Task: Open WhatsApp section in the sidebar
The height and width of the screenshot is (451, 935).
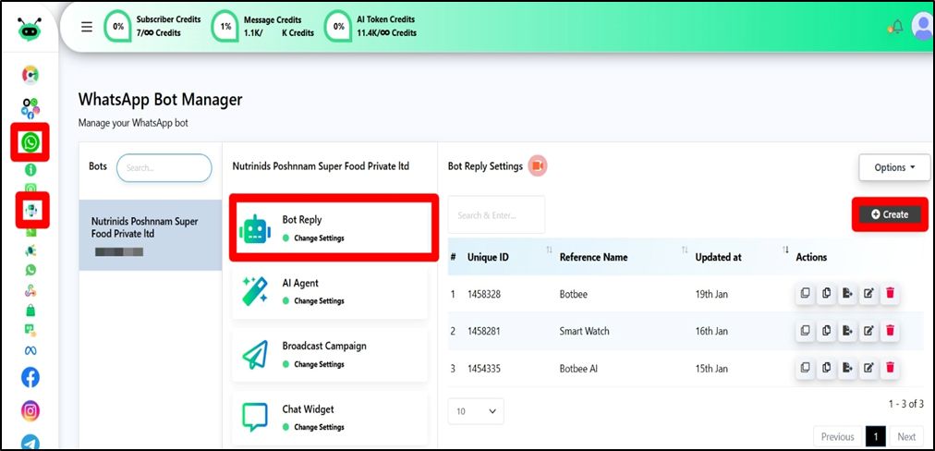Action: pos(31,142)
